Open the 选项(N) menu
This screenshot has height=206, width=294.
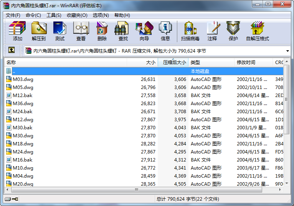tap(101, 15)
